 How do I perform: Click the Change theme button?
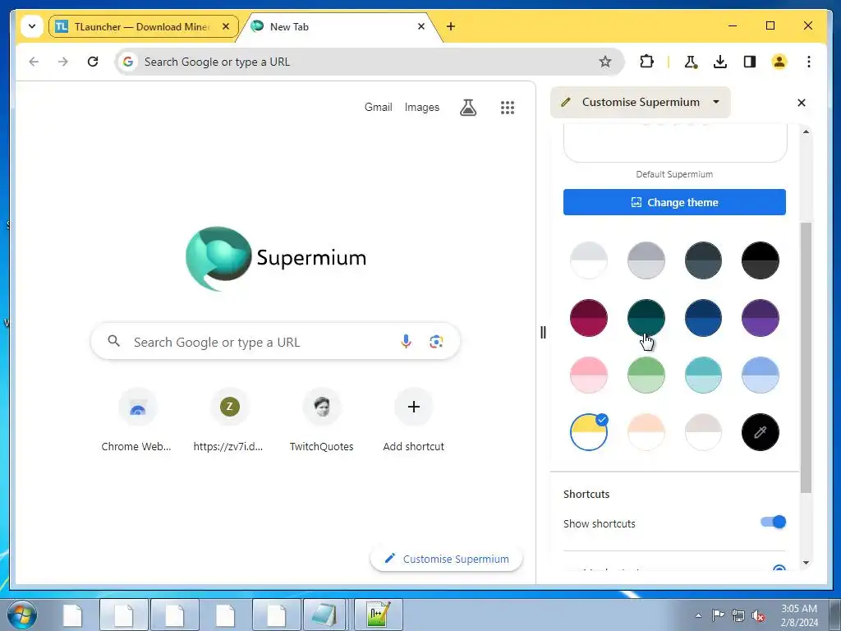coord(674,202)
